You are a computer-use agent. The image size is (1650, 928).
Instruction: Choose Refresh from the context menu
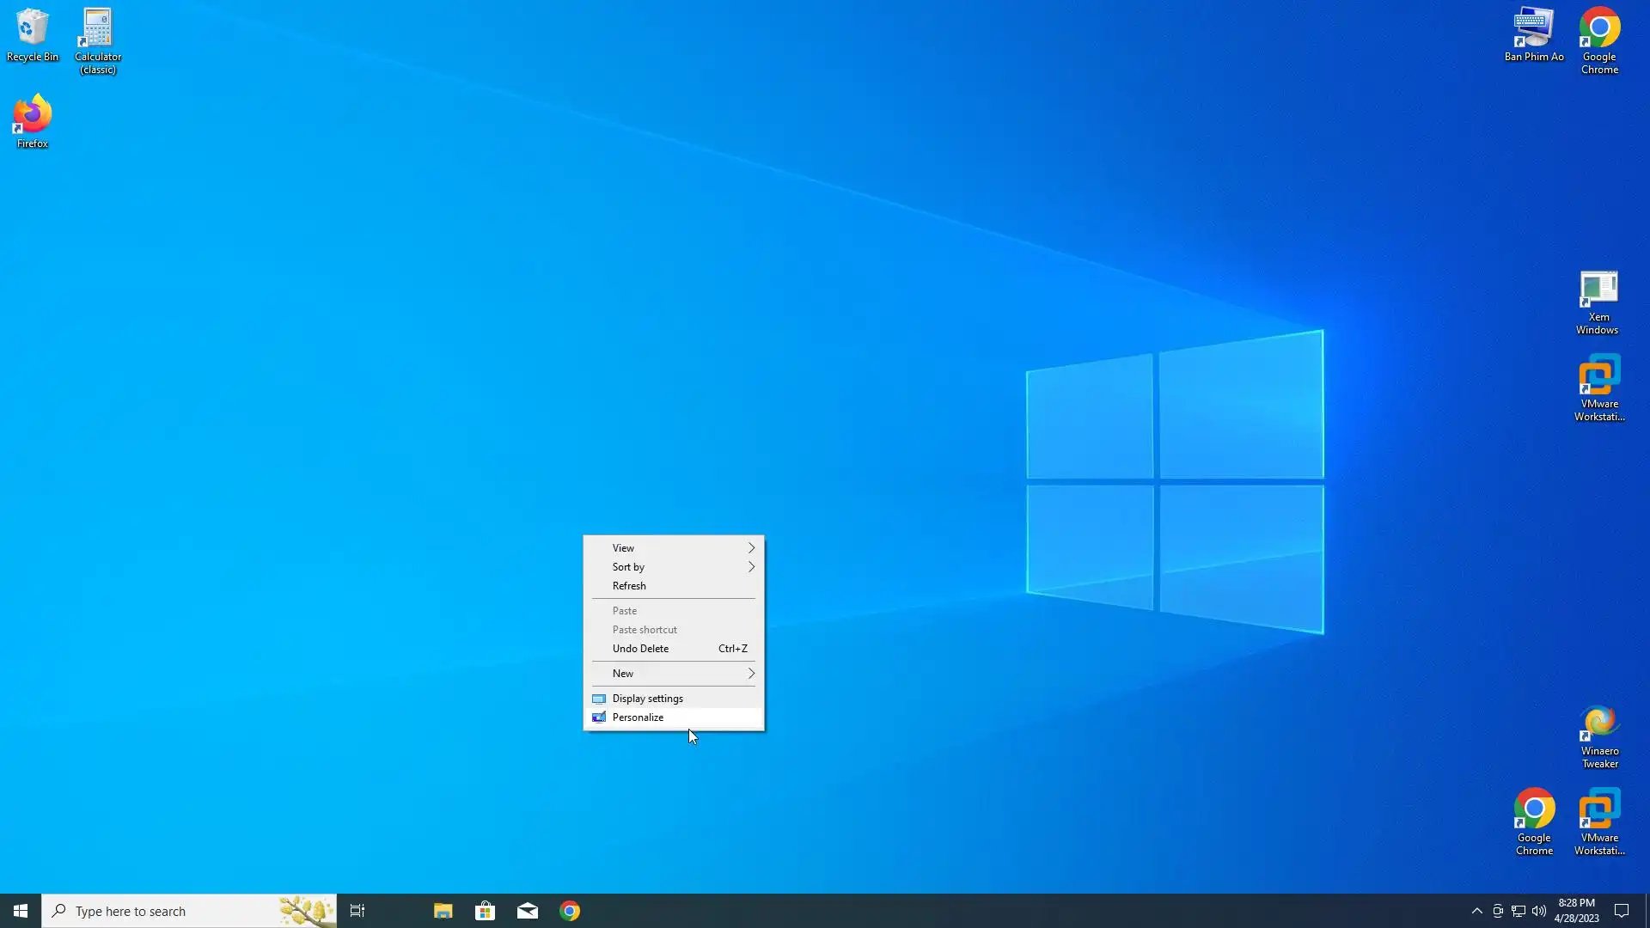click(629, 586)
